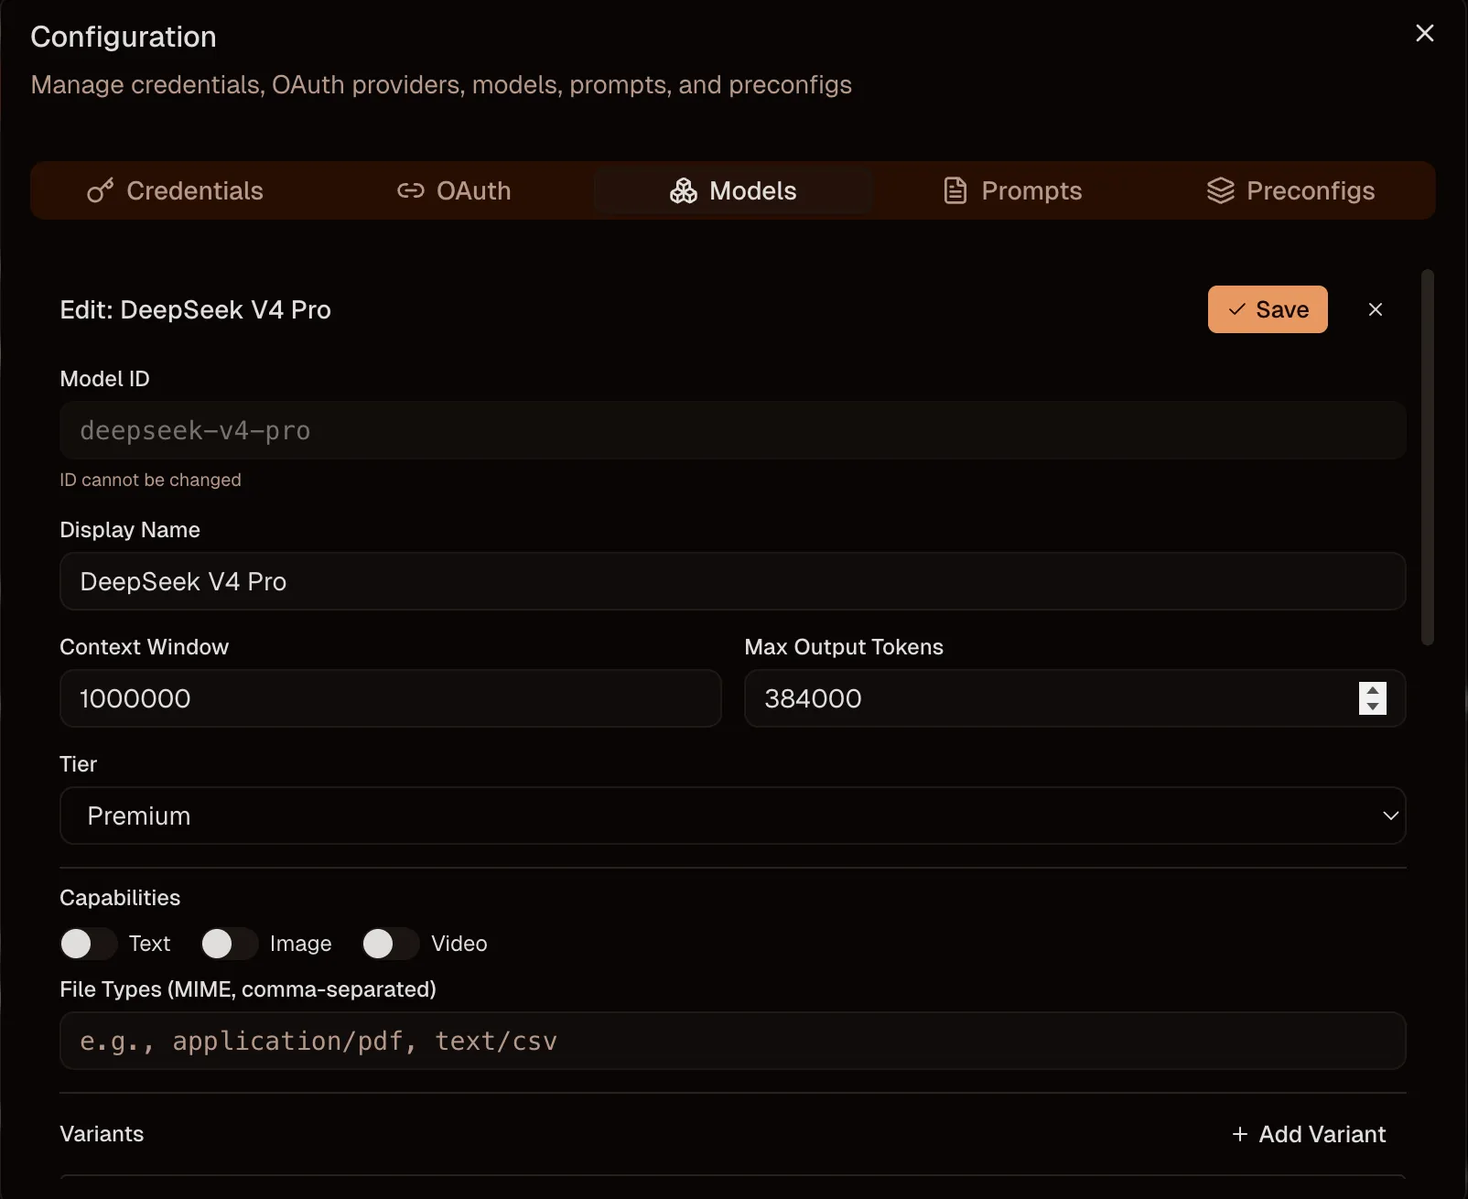This screenshot has height=1199, width=1468.
Task: Click the Configuration dialog title
Action: pos(124,37)
